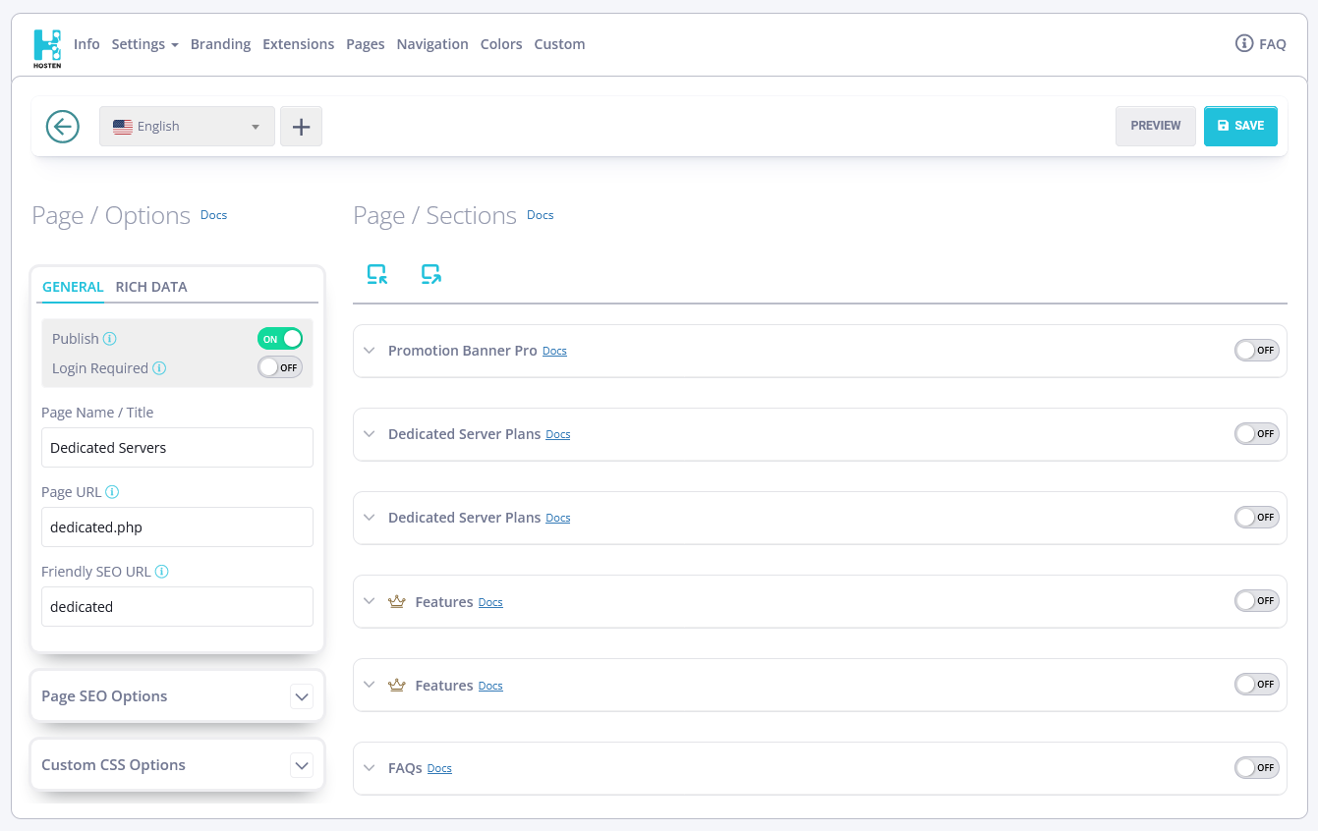Viewport: 1318px width, 831px height.
Task: Expand the Custom CSS Options panel
Action: (302, 765)
